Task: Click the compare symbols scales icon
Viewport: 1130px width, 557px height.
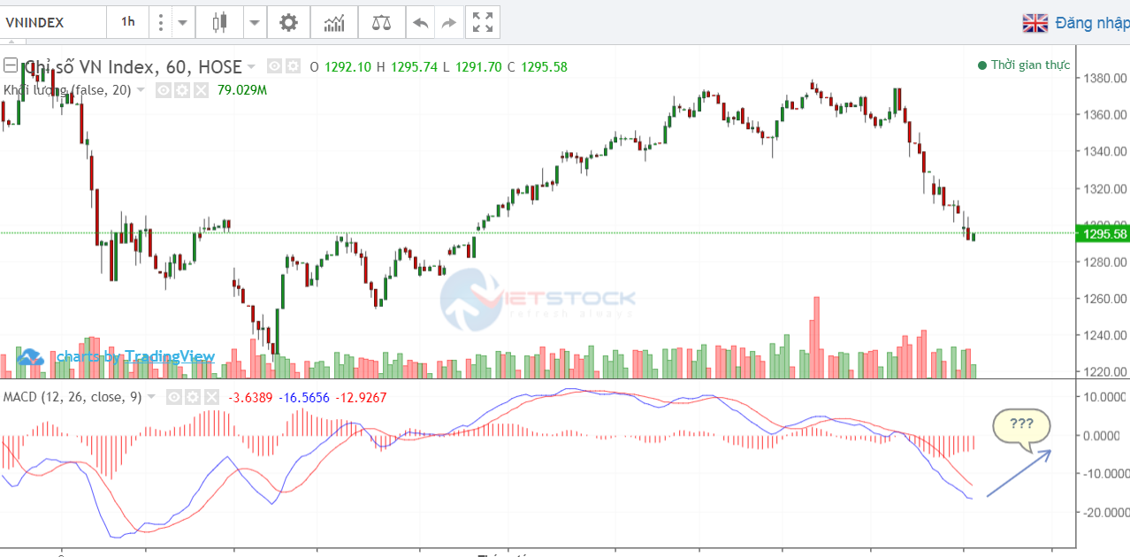Action: tap(380, 23)
